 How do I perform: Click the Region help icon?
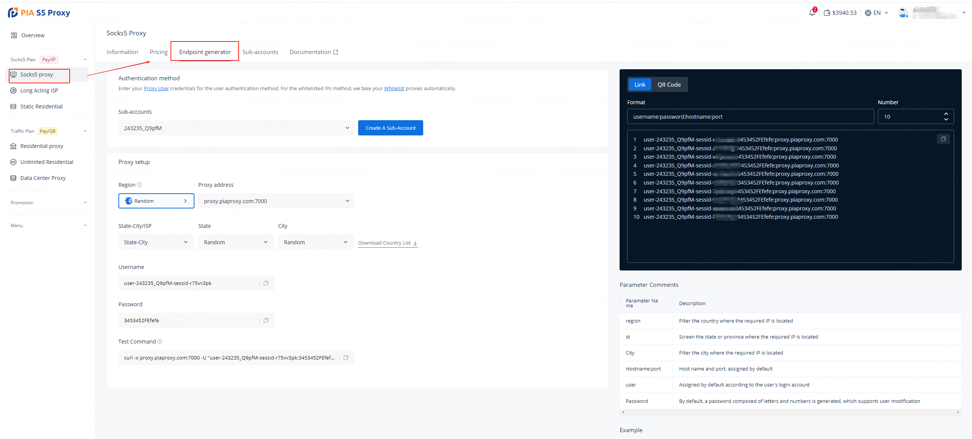(139, 185)
